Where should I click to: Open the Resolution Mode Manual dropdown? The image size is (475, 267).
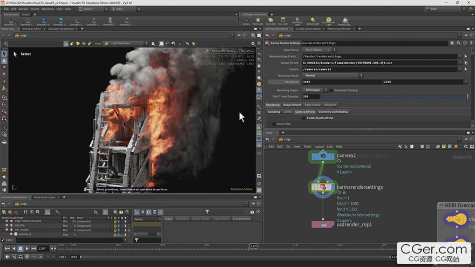pos(332,76)
